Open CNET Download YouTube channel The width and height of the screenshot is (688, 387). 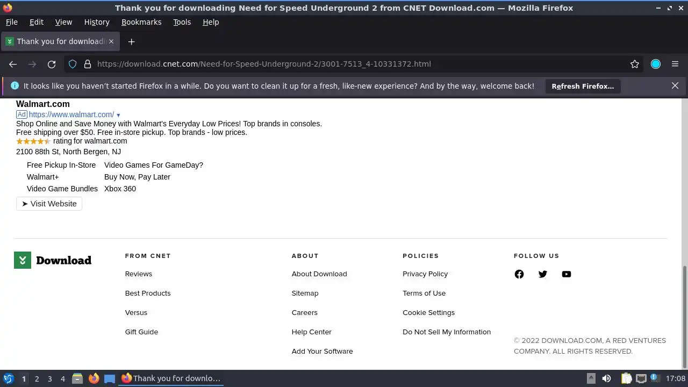pyautogui.click(x=567, y=274)
